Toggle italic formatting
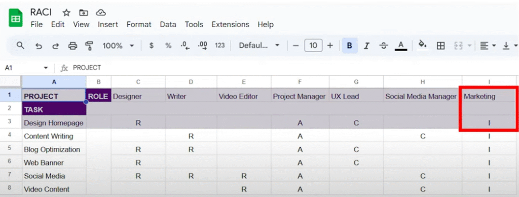 [x=366, y=46]
